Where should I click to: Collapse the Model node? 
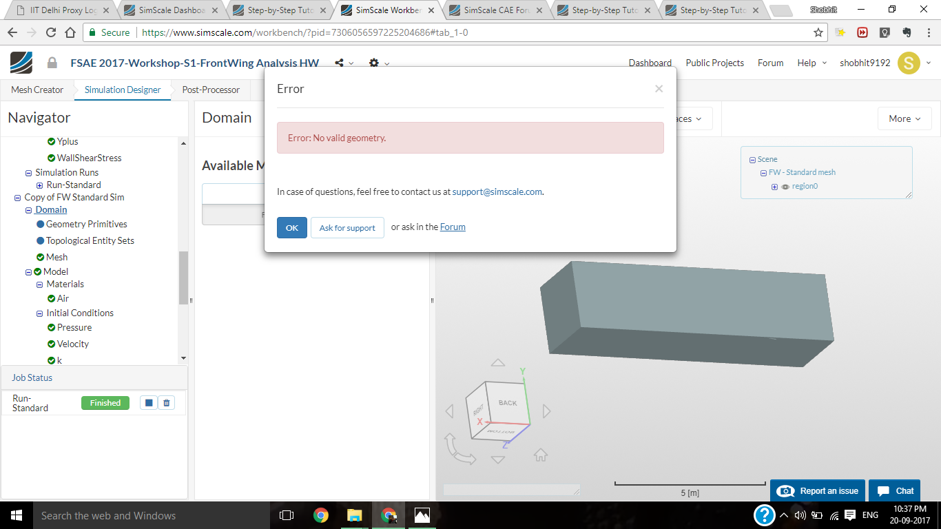point(29,272)
